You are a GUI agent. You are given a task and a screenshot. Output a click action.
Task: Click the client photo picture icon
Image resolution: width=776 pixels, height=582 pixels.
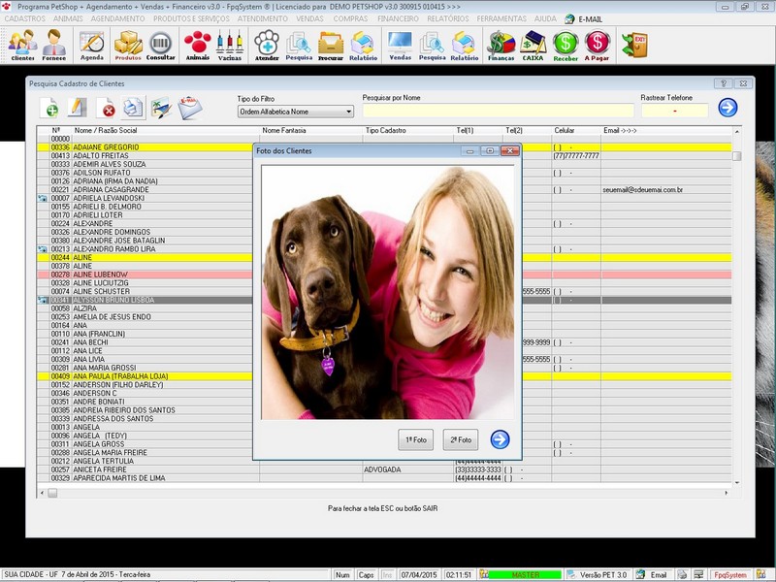click(161, 108)
